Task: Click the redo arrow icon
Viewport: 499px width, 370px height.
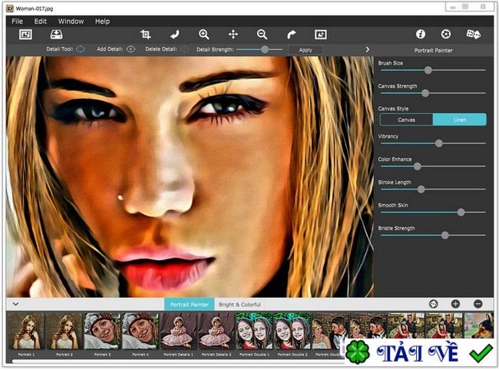Action: tap(291, 35)
